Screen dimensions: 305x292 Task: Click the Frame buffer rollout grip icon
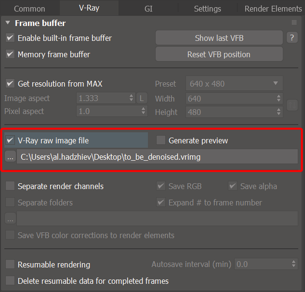point(294,23)
